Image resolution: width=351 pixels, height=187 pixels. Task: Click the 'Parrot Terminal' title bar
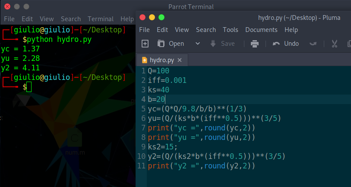(191, 7)
